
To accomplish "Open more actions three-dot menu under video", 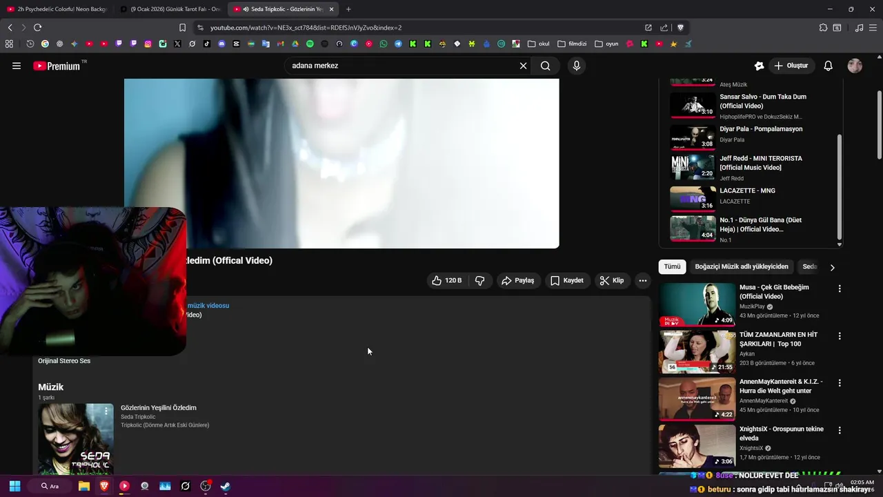I will (x=642, y=280).
